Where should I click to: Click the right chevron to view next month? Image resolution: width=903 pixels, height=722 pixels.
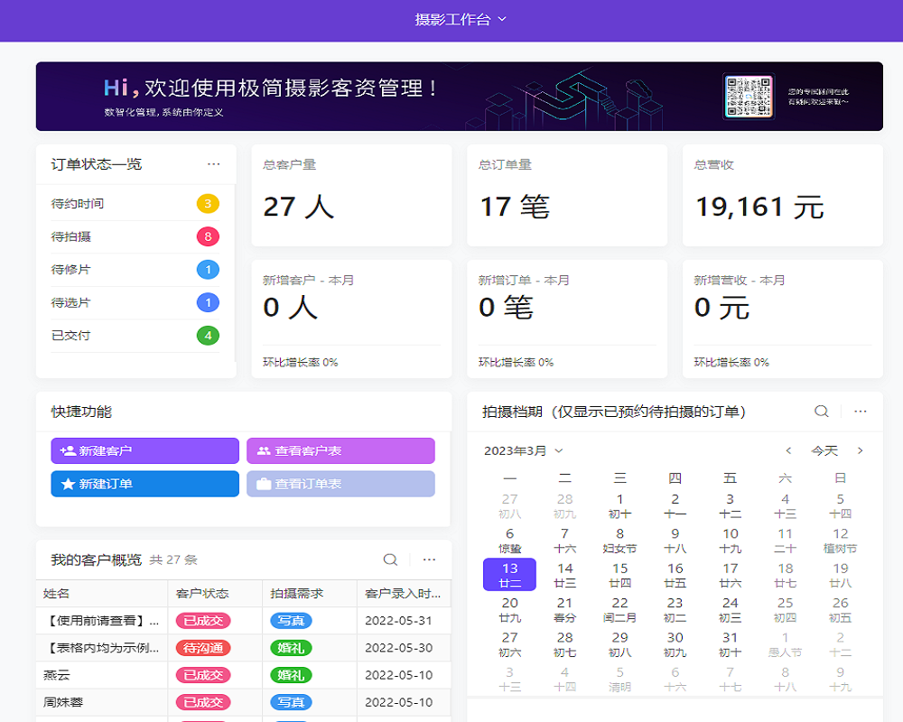pyautogui.click(x=859, y=449)
